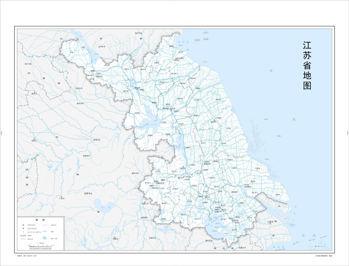Click the provincial boundary line symbol in legend
This screenshot has width=349, height=266.
click(23, 236)
